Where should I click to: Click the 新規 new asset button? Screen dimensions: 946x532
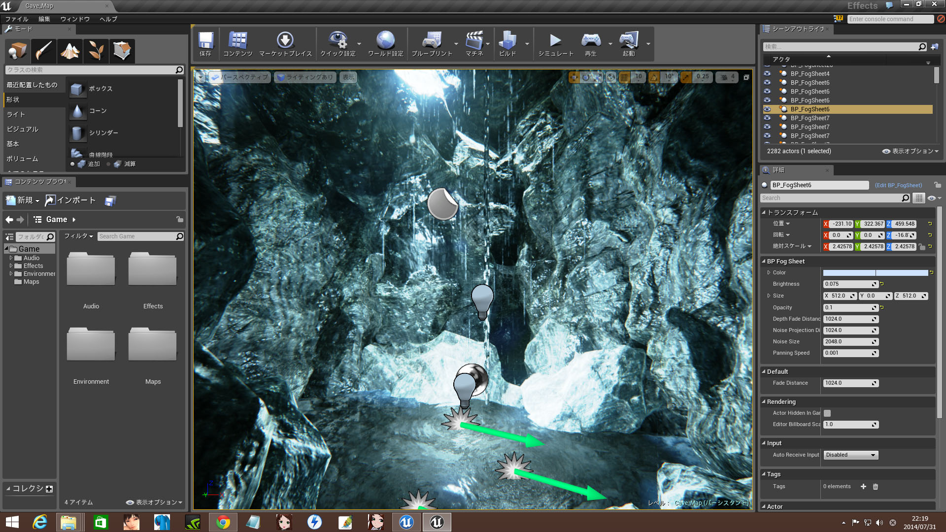pyautogui.click(x=23, y=200)
